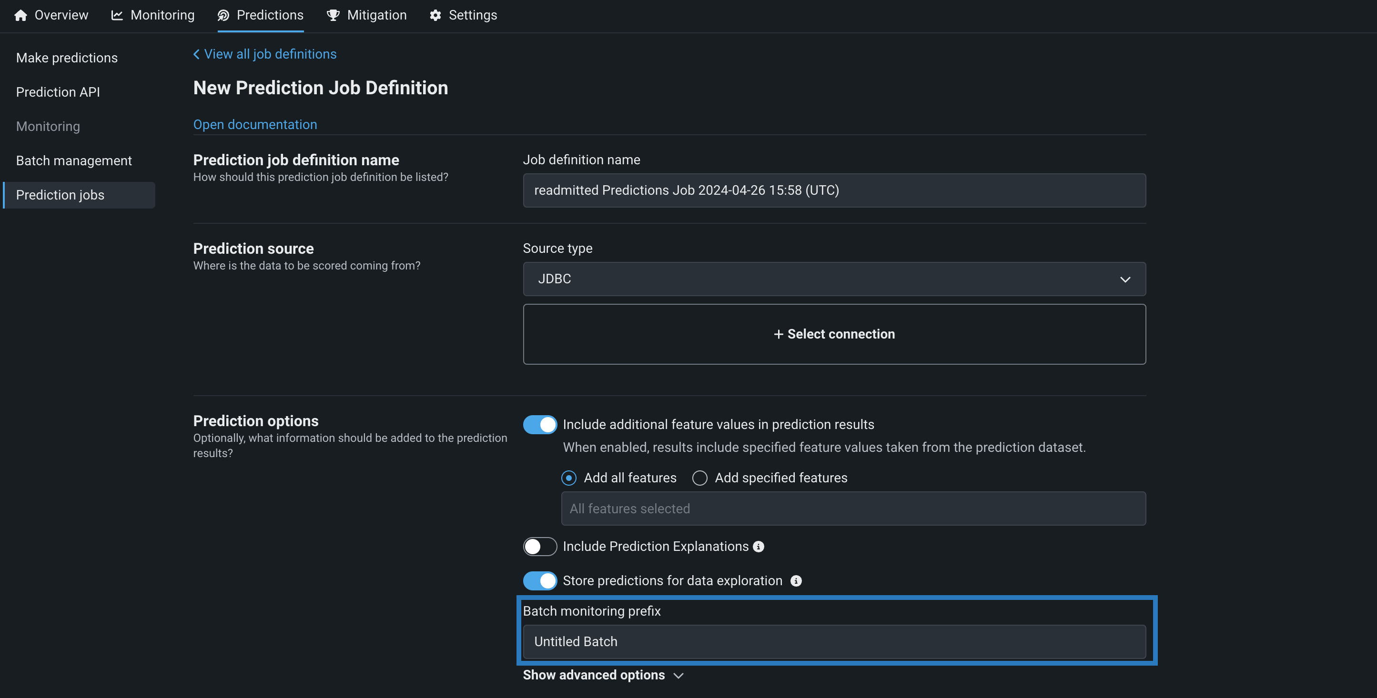Open the All features selected field
Screen dimensions: 1377x698
coord(853,509)
